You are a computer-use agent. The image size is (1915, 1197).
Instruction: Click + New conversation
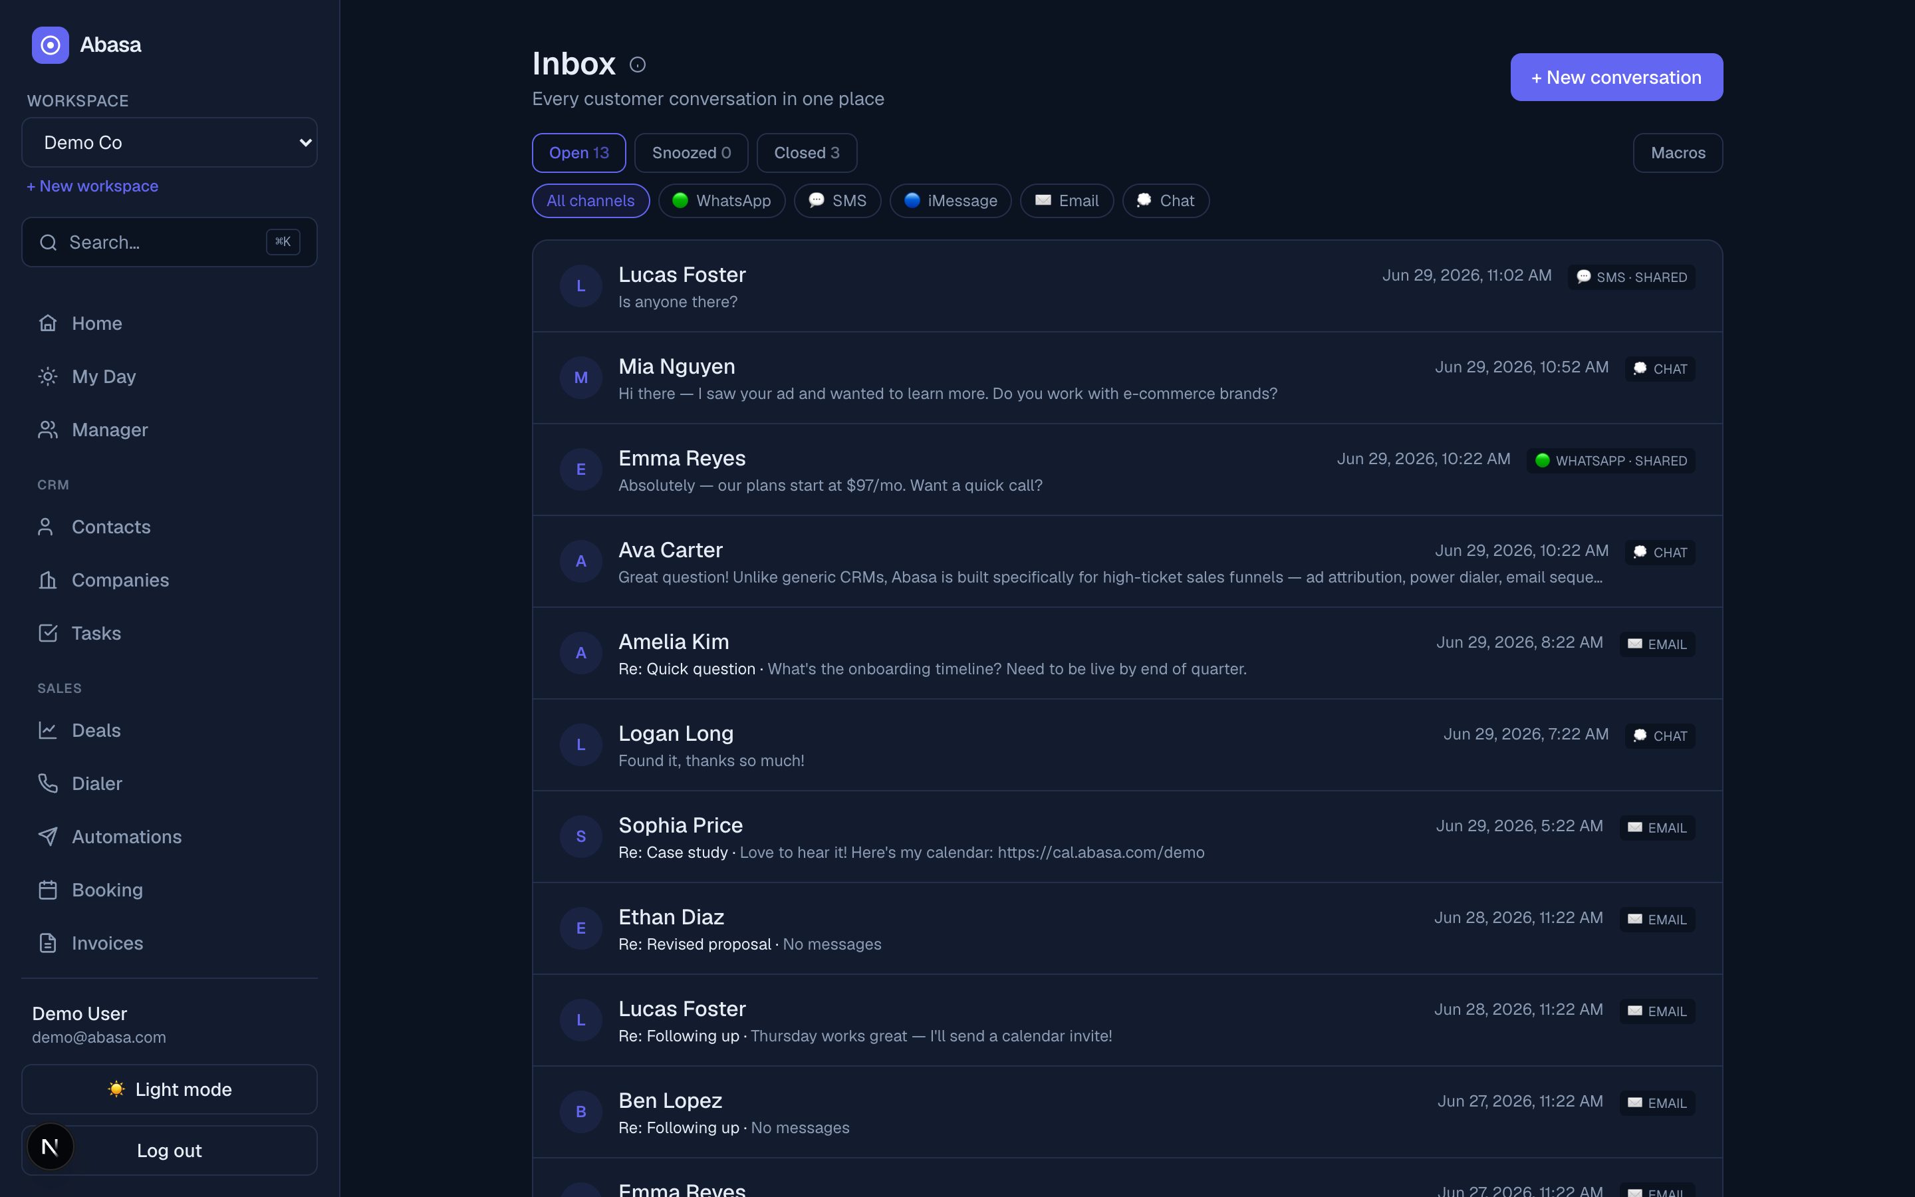click(1616, 78)
